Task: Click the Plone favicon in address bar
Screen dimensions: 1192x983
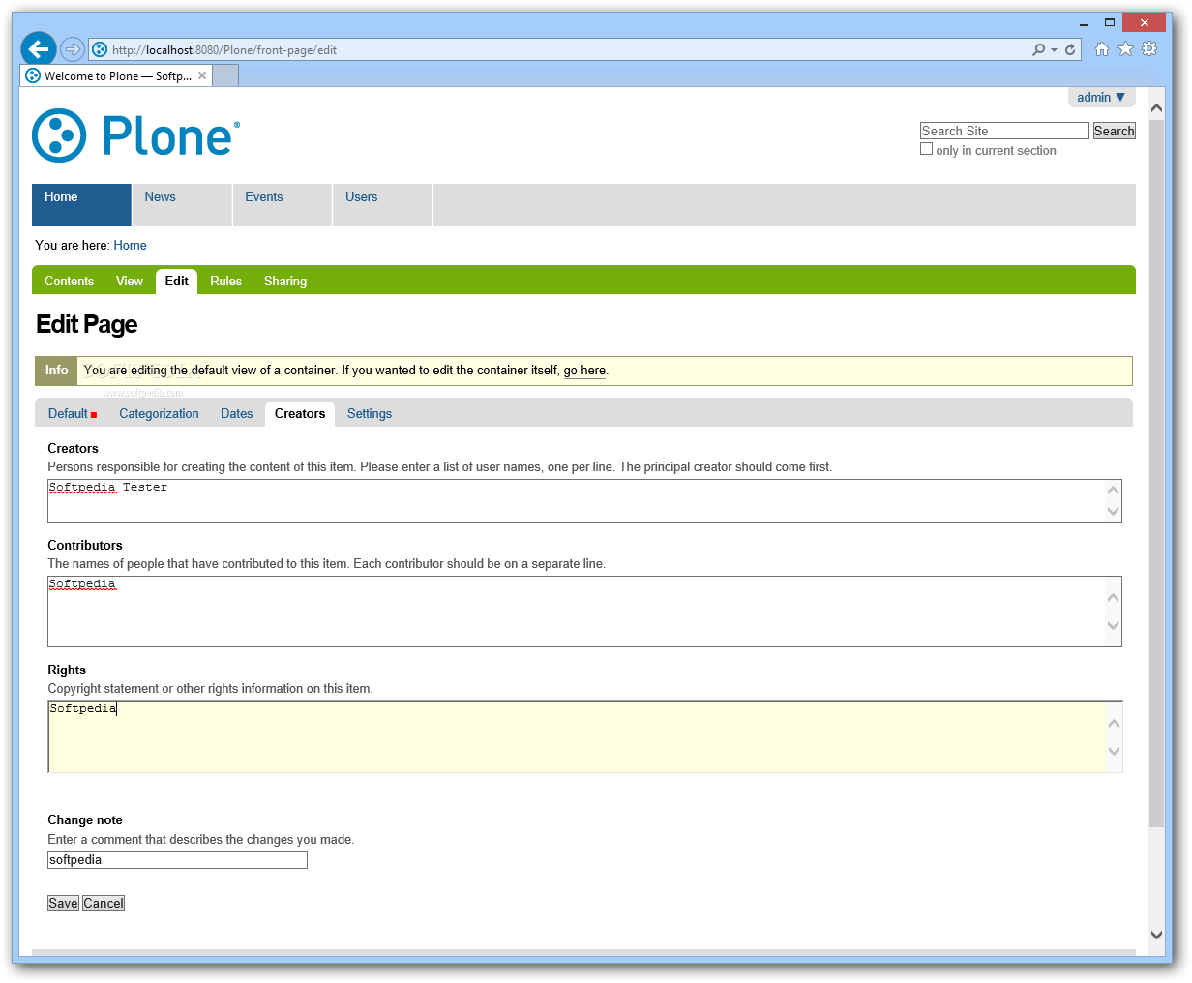Action: 100,49
